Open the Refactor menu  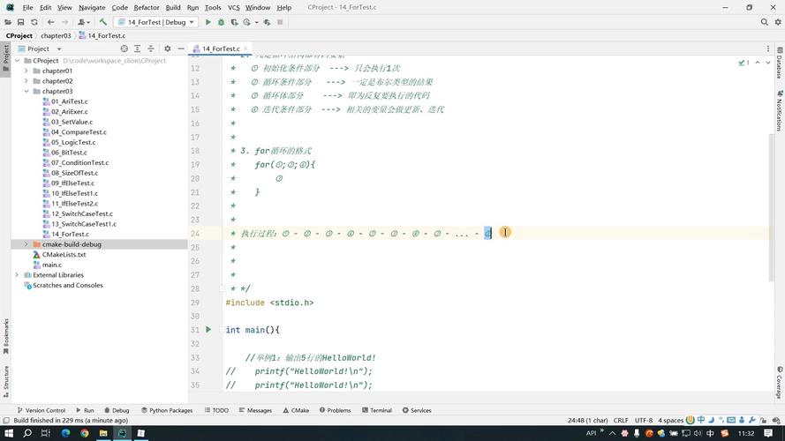(147, 7)
